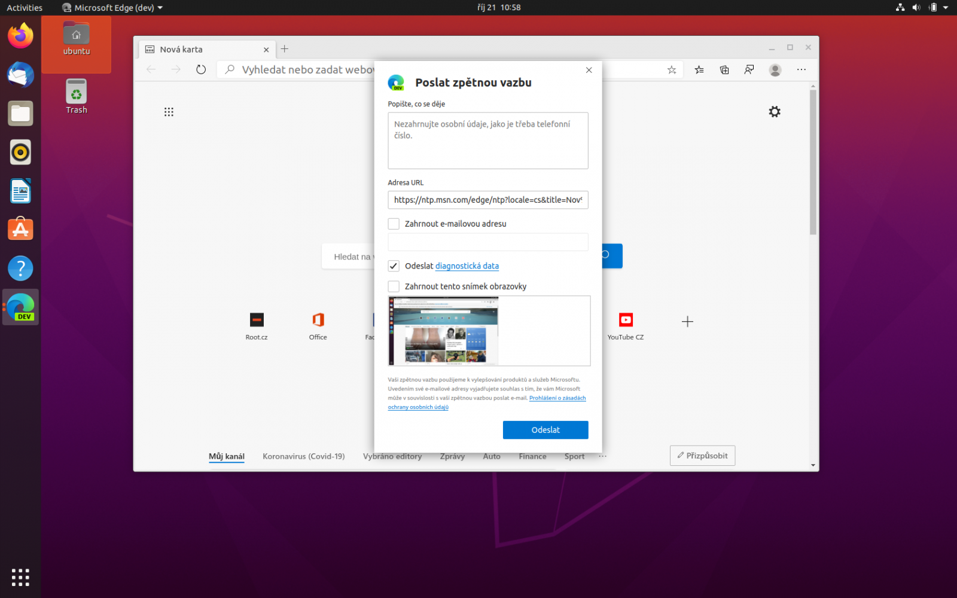Open the feedback icon in toolbar
The width and height of the screenshot is (957, 598).
749,69
